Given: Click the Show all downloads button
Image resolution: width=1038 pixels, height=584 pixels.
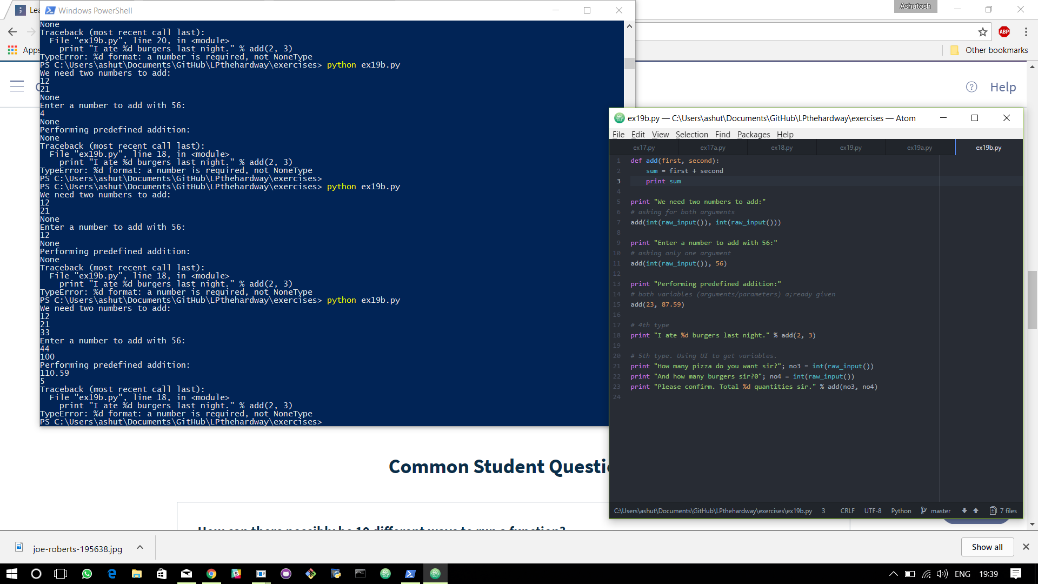Looking at the screenshot, I should (987, 547).
